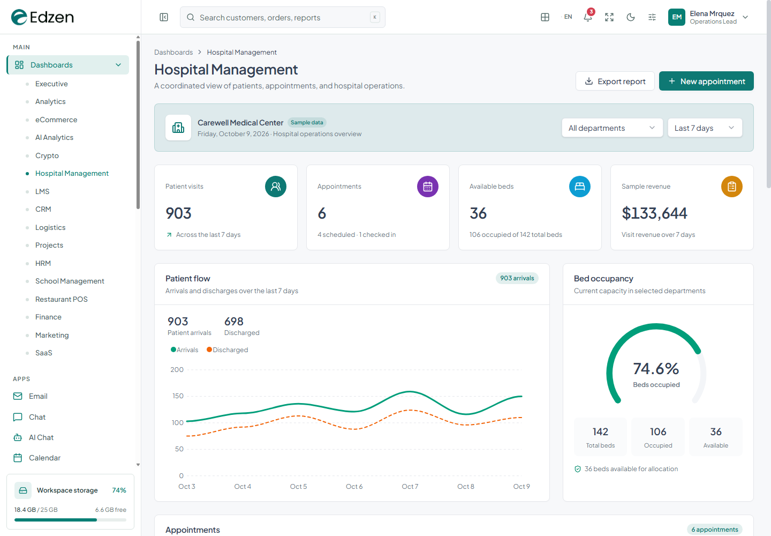Enter fullscreen mode icon
This screenshot has width=771, height=536.
coord(609,17)
